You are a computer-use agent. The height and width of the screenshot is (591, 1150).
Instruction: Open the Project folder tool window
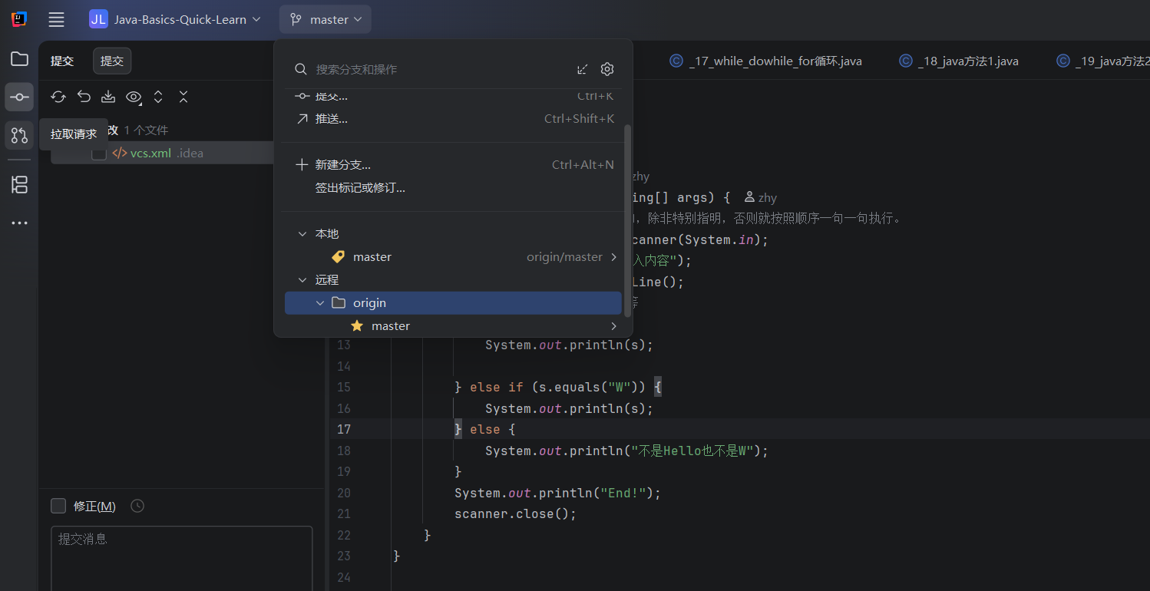(x=19, y=59)
